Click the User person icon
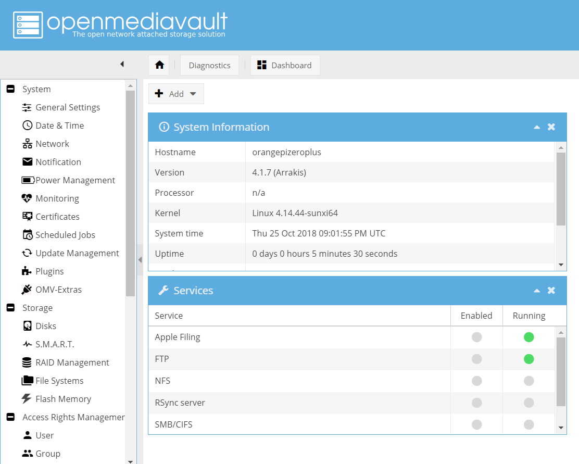This screenshot has height=464, width=579. 27,435
